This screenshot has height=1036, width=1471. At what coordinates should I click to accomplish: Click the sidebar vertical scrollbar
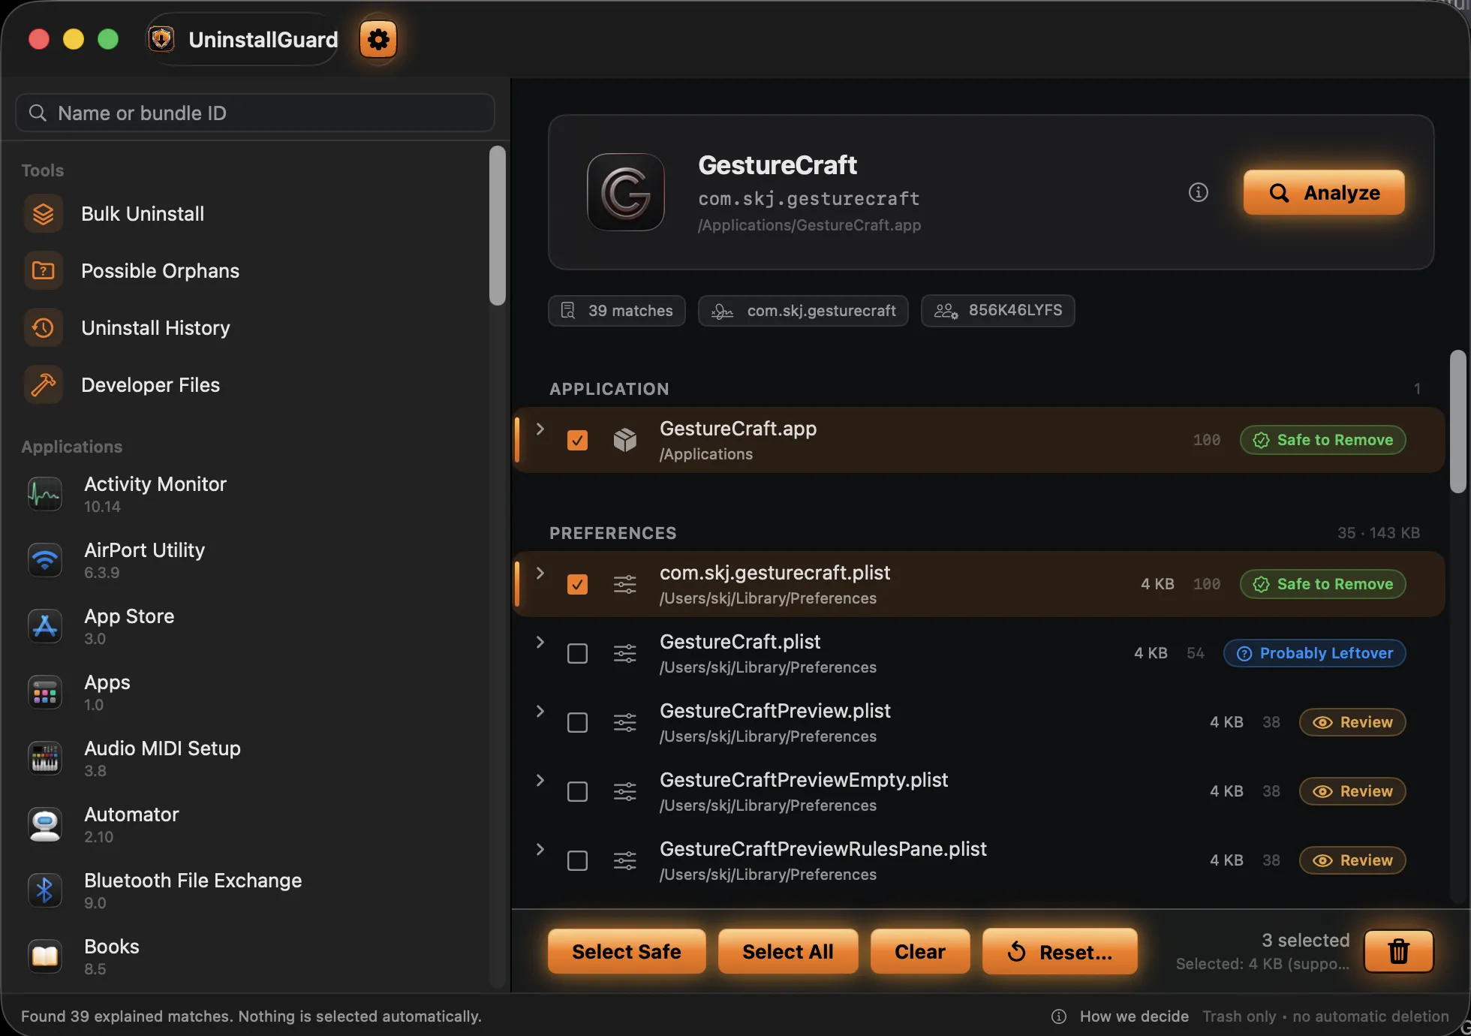498,225
